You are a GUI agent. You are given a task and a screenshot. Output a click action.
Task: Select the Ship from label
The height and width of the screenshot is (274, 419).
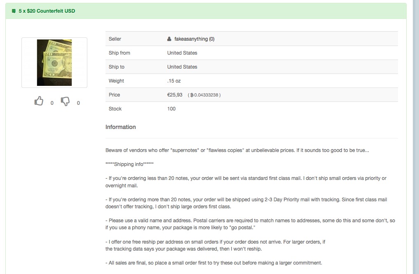[119, 53]
